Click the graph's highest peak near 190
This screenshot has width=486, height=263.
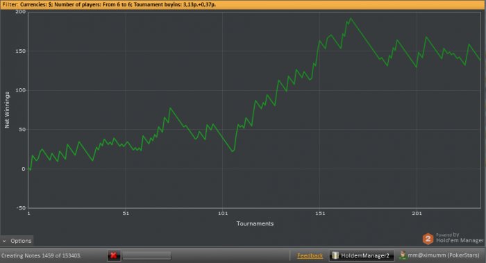[x=351, y=19]
